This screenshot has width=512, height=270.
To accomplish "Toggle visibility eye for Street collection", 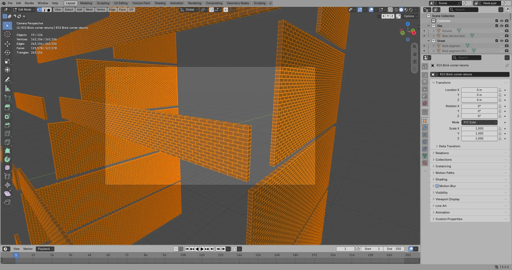I will [502, 41].
